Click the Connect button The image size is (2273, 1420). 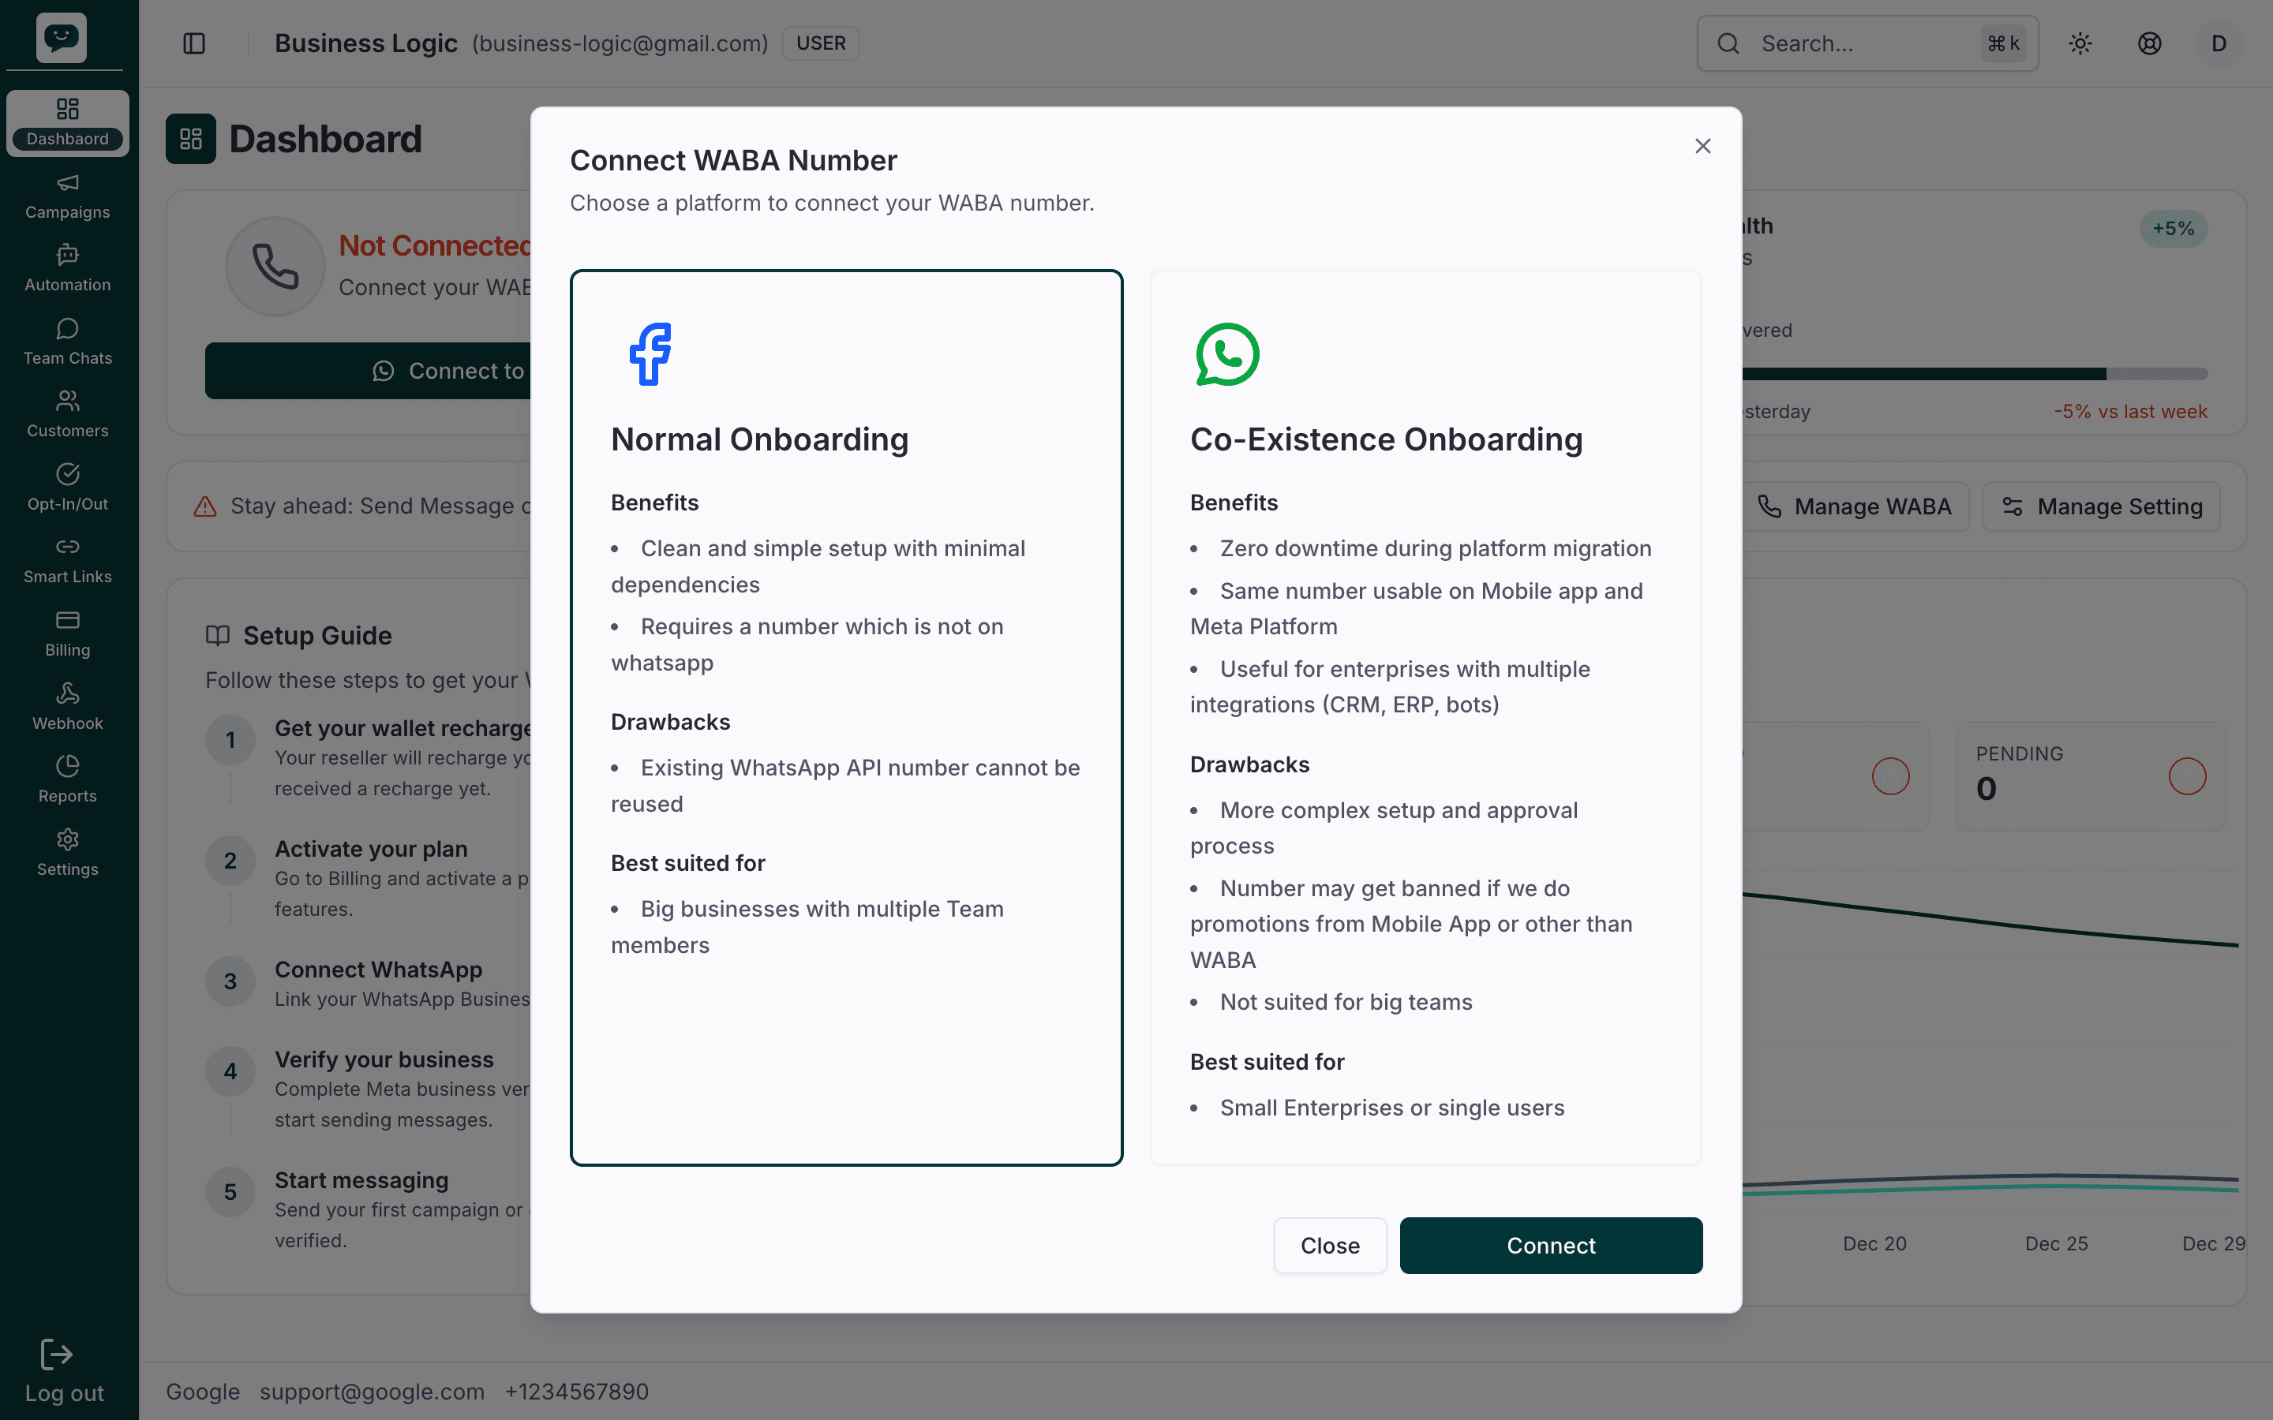pyautogui.click(x=1551, y=1246)
